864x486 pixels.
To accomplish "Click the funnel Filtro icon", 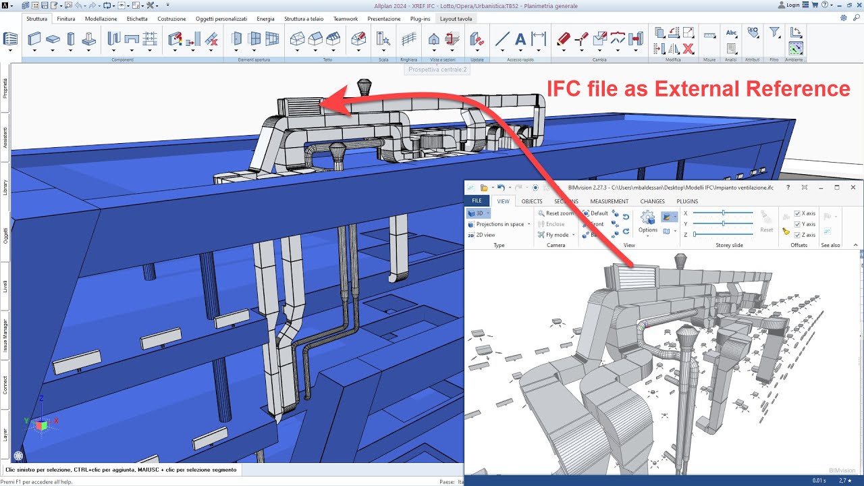I will (x=775, y=32).
